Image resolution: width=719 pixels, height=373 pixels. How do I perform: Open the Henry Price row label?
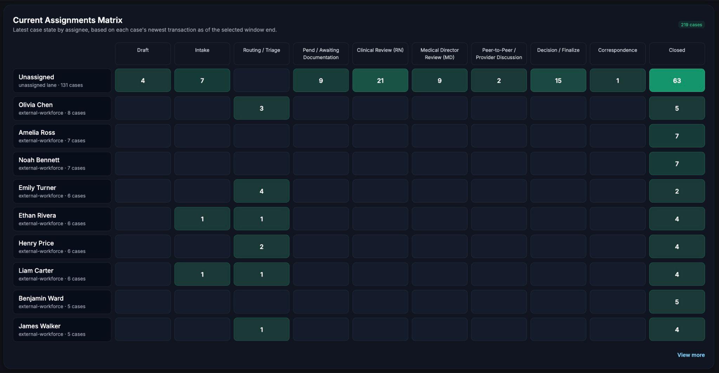pyautogui.click(x=62, y=247)
